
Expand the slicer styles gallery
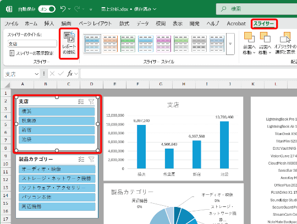[230, 44]
